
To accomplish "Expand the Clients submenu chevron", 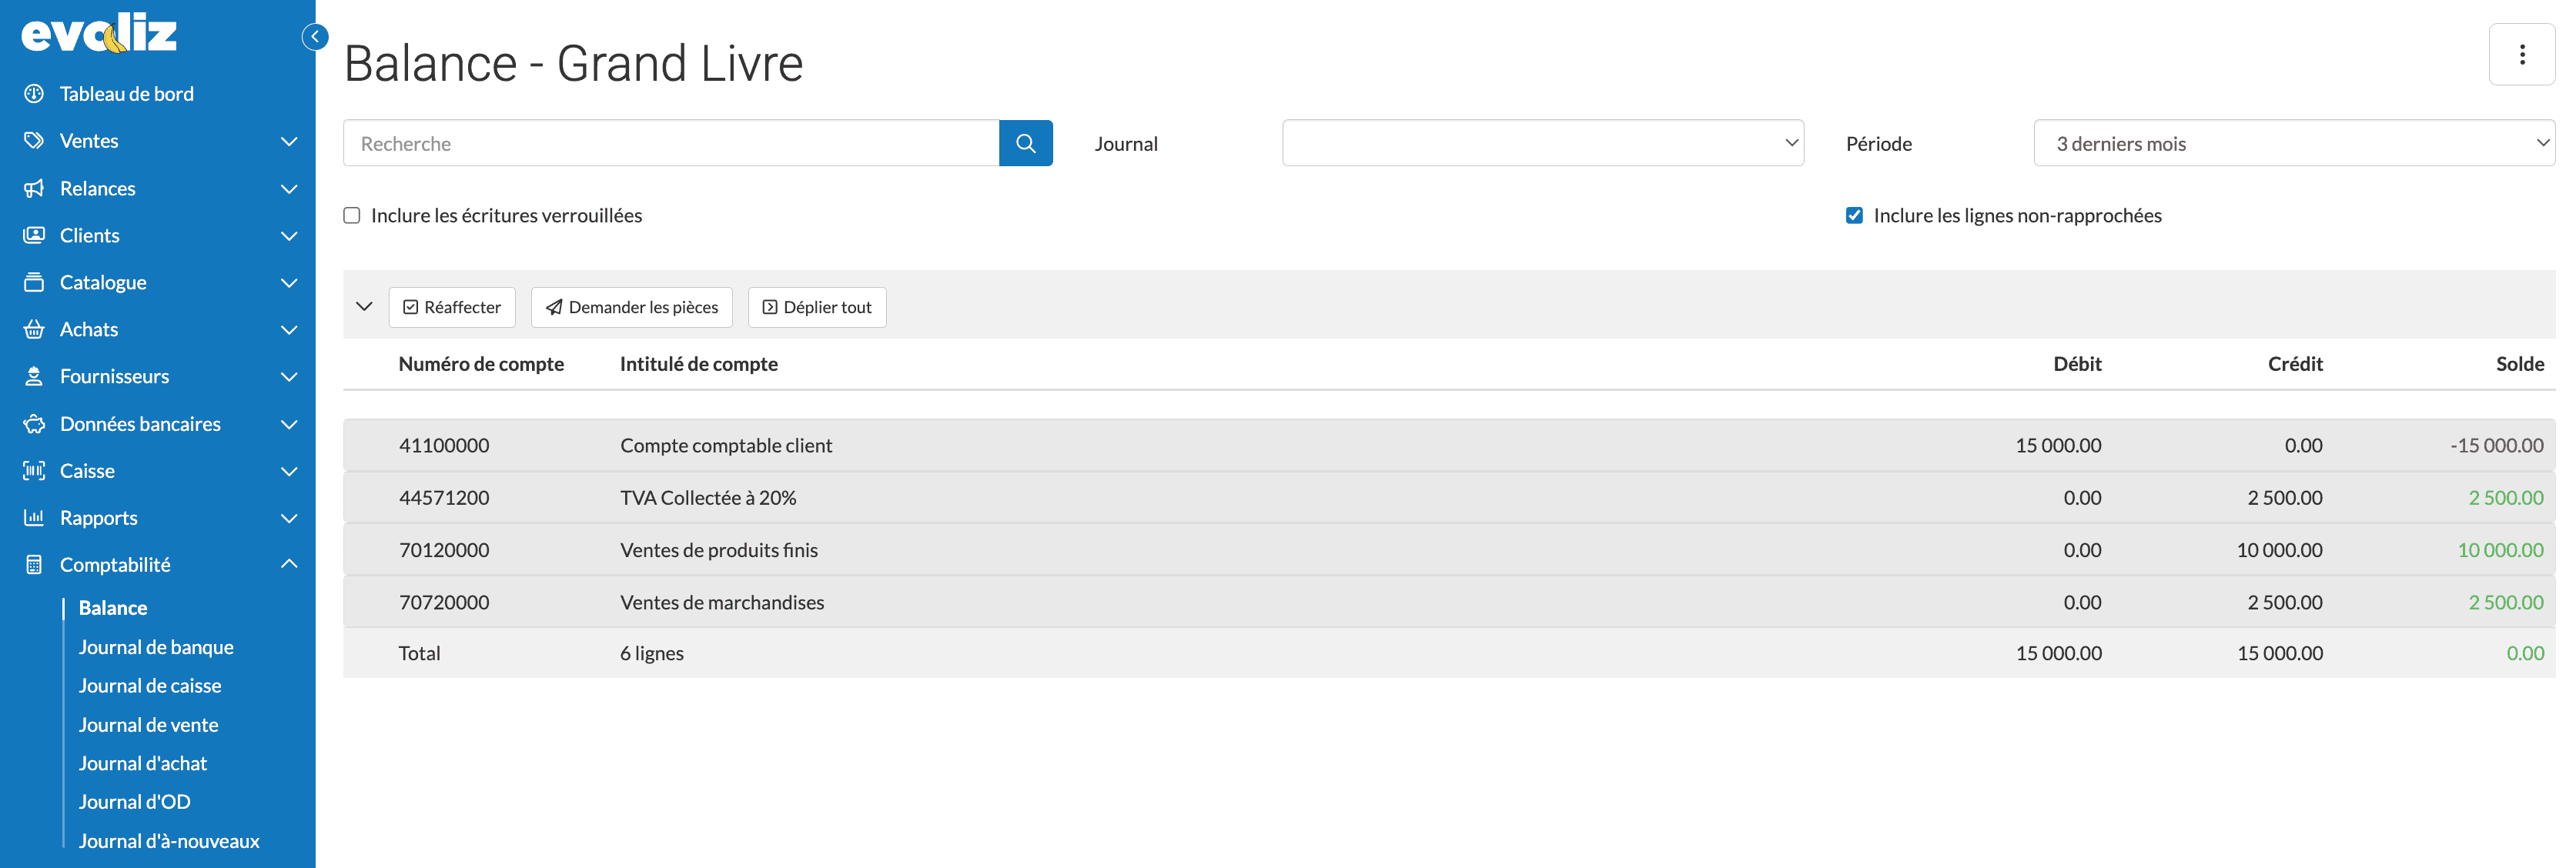I will pyautogui.click(x=289, y=235).
